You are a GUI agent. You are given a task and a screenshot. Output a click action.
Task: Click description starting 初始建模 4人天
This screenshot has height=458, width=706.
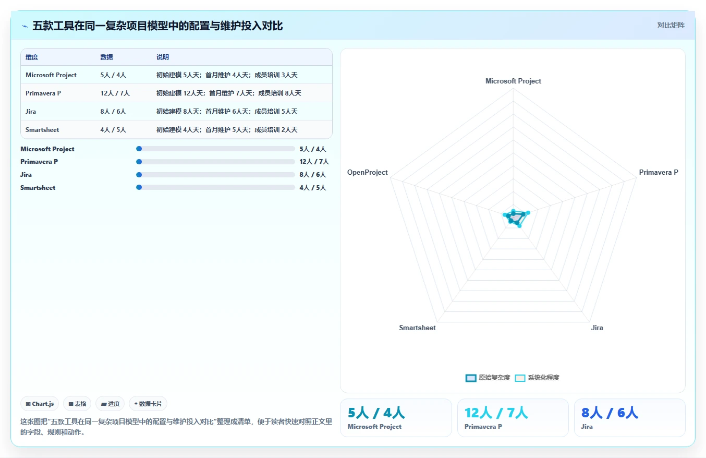coord(227,130)
